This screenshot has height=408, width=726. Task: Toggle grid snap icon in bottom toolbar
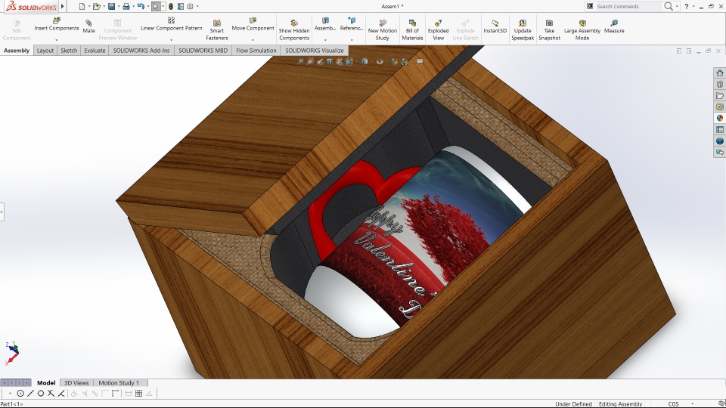point(138,393)
